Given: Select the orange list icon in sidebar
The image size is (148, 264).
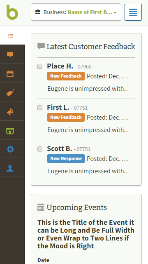Looking at the screenshot, I should pyautogui.click(x=10, y=36).
